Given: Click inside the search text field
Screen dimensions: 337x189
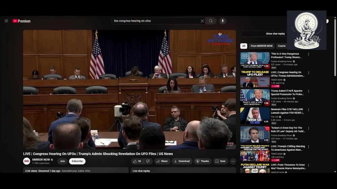Looking at the screenshot, I should tap(157, 21).
